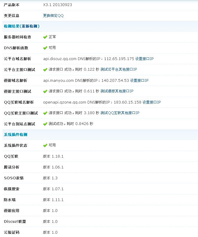The image size is (198, 237).
Task: Click 漫游应用 plugin label
Action: click(x=12, y=211)
